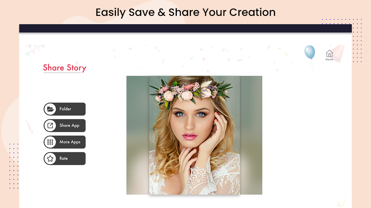Image resolution: width=371 pixels, height=208 pixels.
Task: Click the open folder icon circle
Action: [50, 109]
